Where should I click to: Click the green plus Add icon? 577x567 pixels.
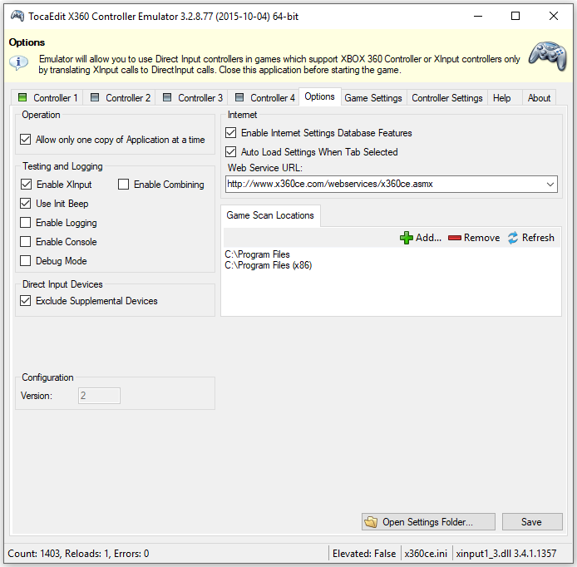[x=407, y=238]
